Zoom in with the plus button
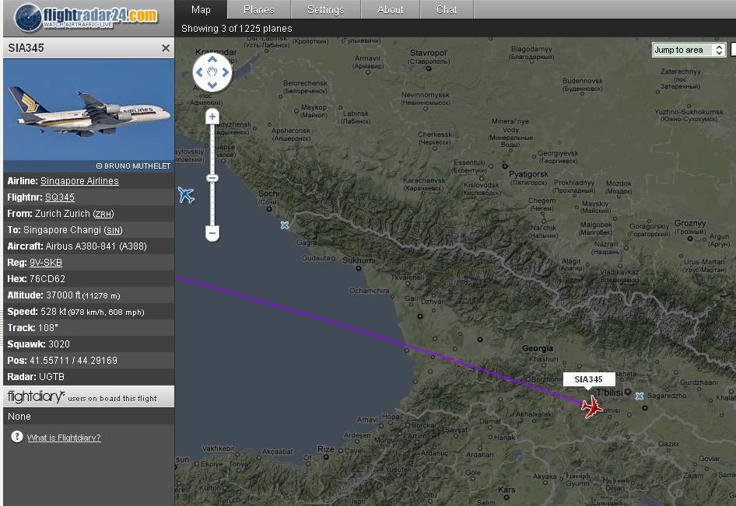736x506 pixels. point(212,117)
